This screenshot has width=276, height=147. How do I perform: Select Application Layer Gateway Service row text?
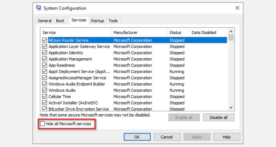[x=79, y=47]
